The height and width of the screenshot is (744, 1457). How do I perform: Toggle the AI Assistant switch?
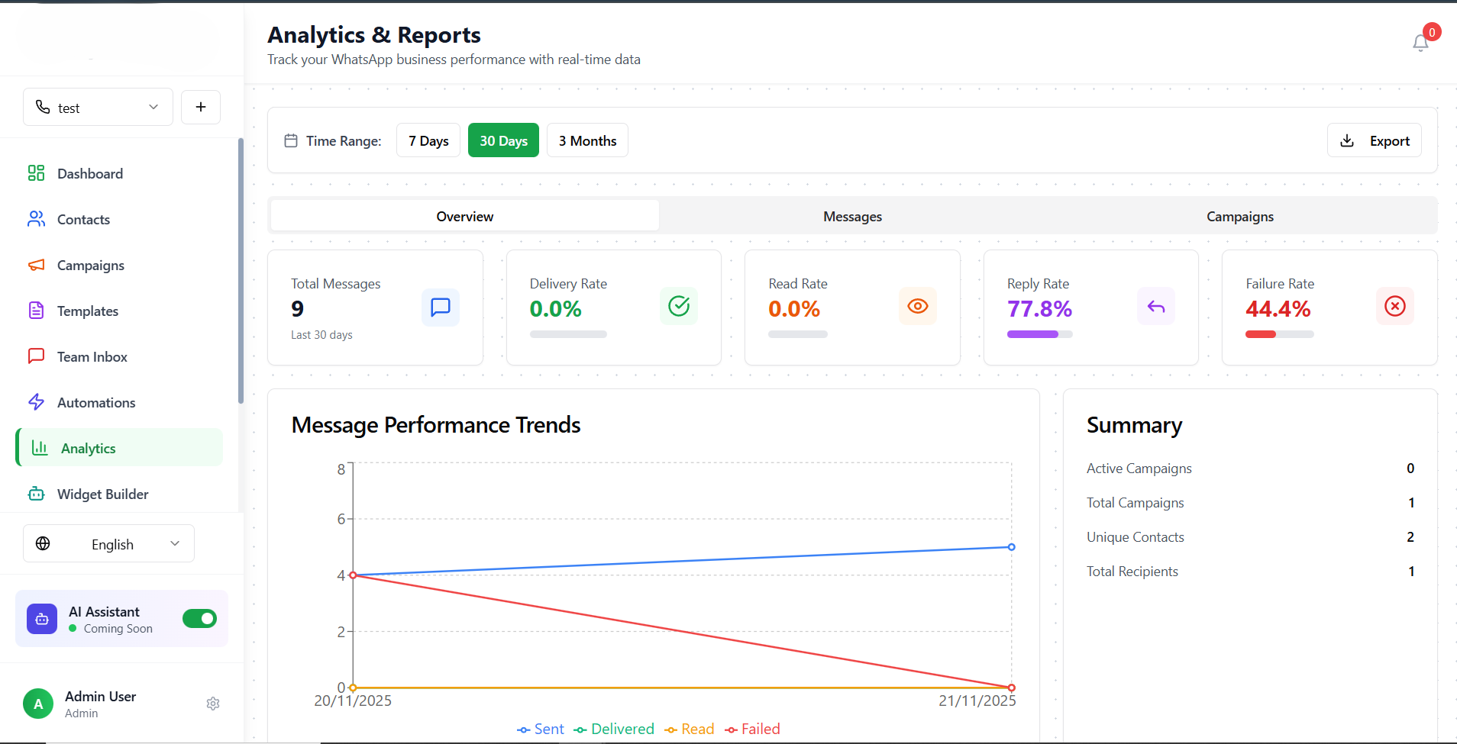(x=199, y=618)
